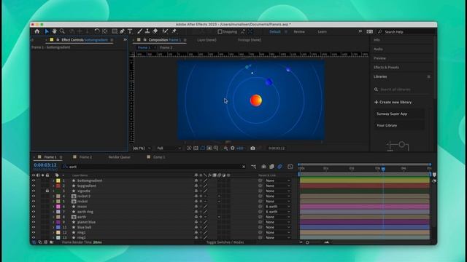Viewport: 467px width, 262px height.
Task: Select the Pen tool
Action: [123, 31]
